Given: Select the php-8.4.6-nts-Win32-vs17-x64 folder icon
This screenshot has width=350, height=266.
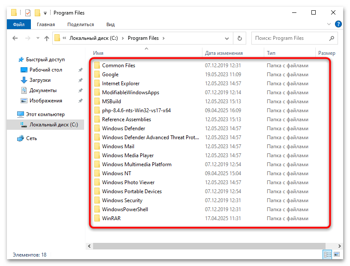Looking at the screenshot, I should tap(97, 111).
